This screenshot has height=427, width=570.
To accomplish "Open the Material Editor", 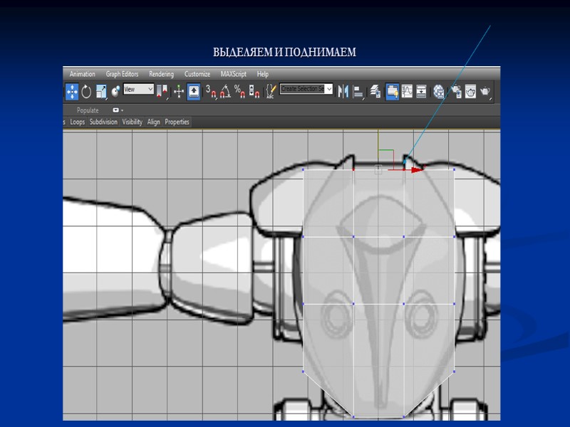I will click(439, 92).
